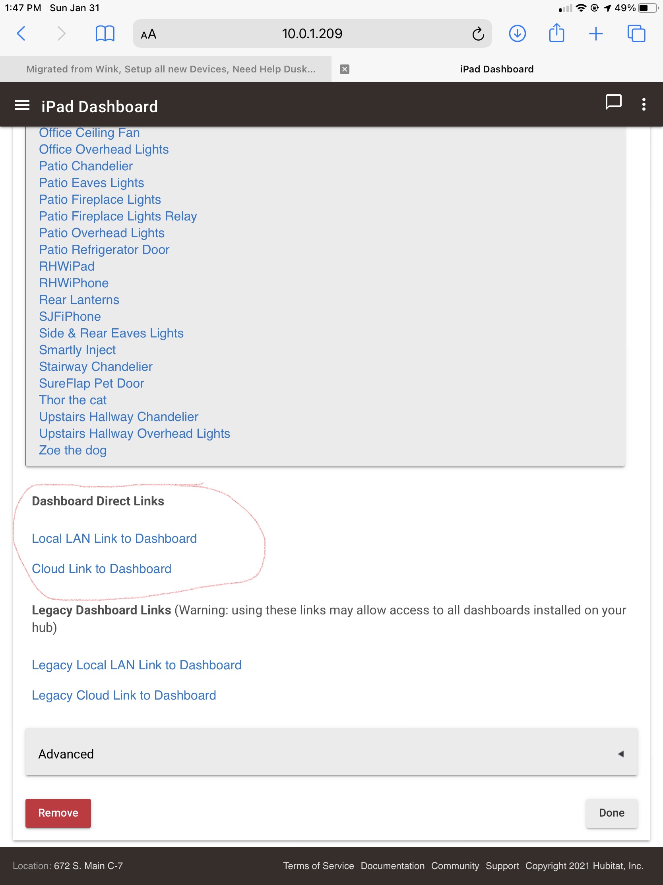
Task: Open the Safari bookmarks book icon
Action: pos(105,33)
